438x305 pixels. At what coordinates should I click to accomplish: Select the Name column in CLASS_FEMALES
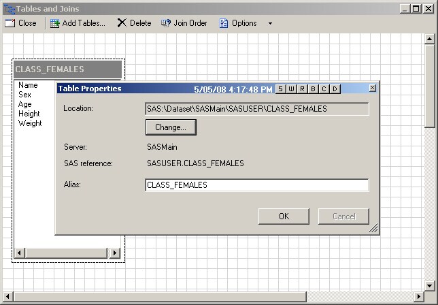click(28, 86)
